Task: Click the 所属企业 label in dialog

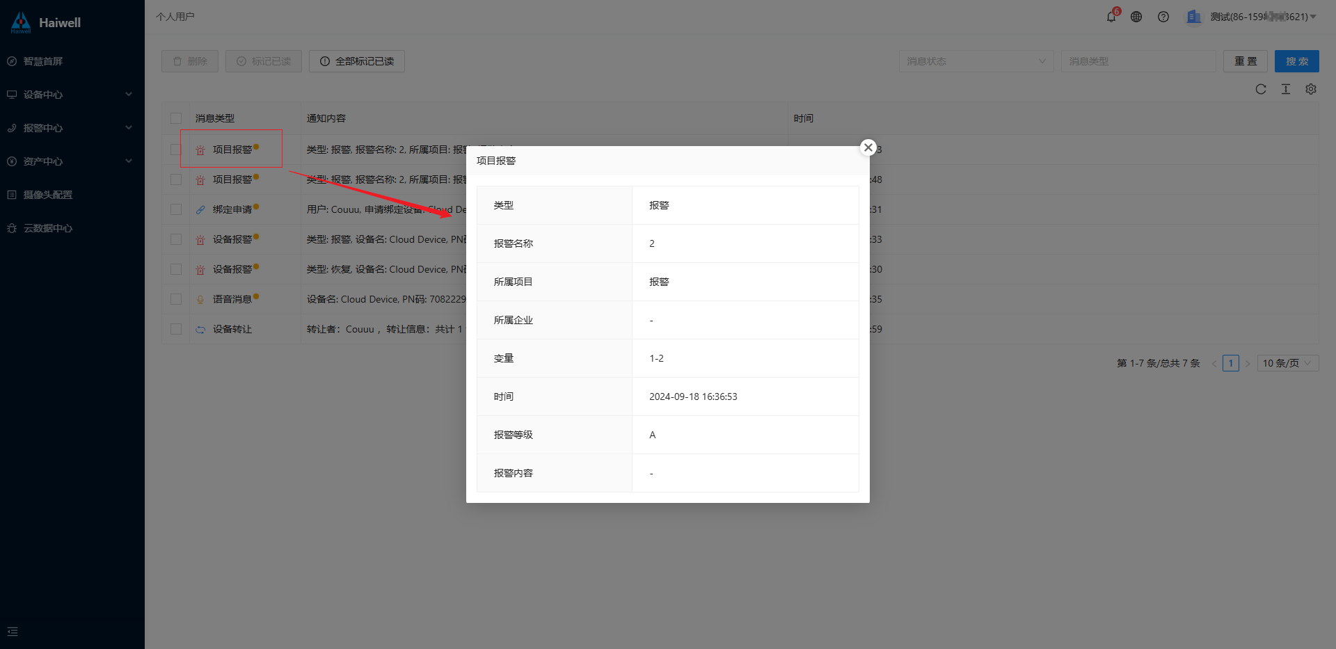Action: tap(514, 320)
